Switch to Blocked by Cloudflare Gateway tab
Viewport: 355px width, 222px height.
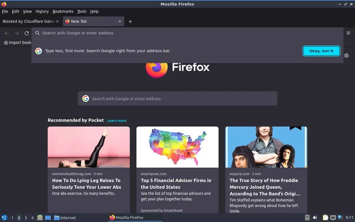29,21
